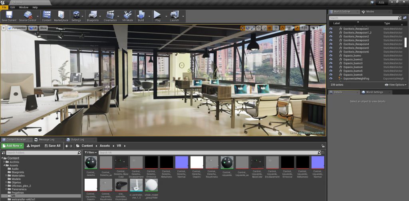Click the Content Browser lock icon
The width and height of the screenshot is (409, 201).
pos(323,146)
